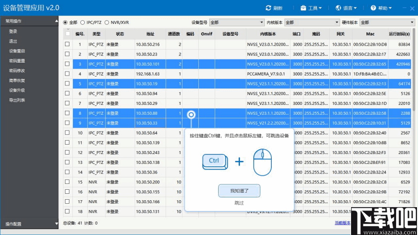Choose 设备升级 in the sidebar
Screen dimensions: 418x235
(17, 90)
